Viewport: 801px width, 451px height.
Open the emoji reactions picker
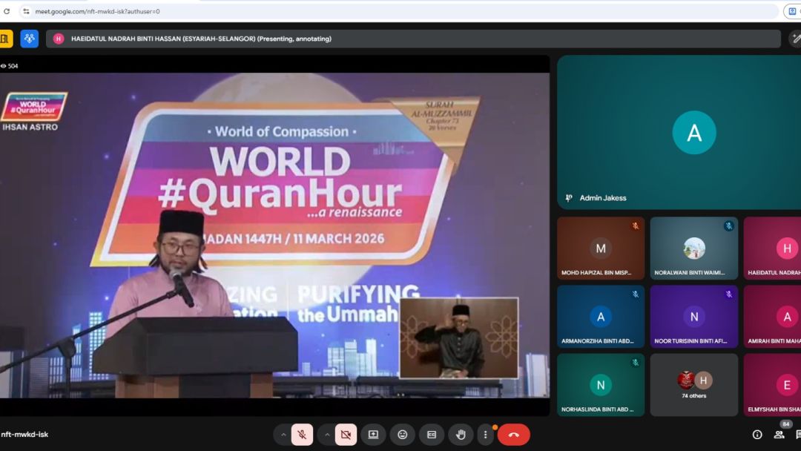pyautogui.click(x=402, y=435)
